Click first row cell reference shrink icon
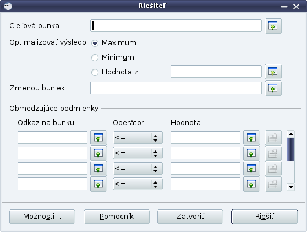The height and width of the screenshot is (232, 307). pos(98,138)
